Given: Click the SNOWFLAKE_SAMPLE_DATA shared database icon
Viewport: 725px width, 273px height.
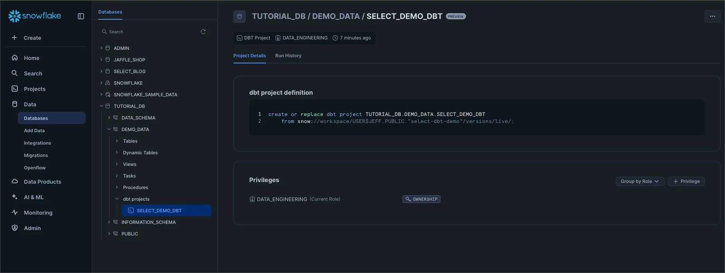Looking at the screenshot, I should pyautogui.click(x=108, y=94).
